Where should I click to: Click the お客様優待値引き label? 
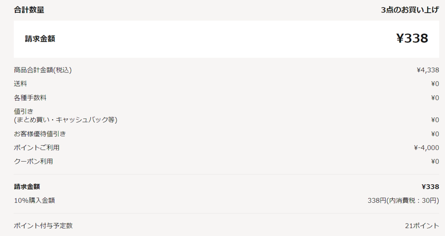pos(40,134)
